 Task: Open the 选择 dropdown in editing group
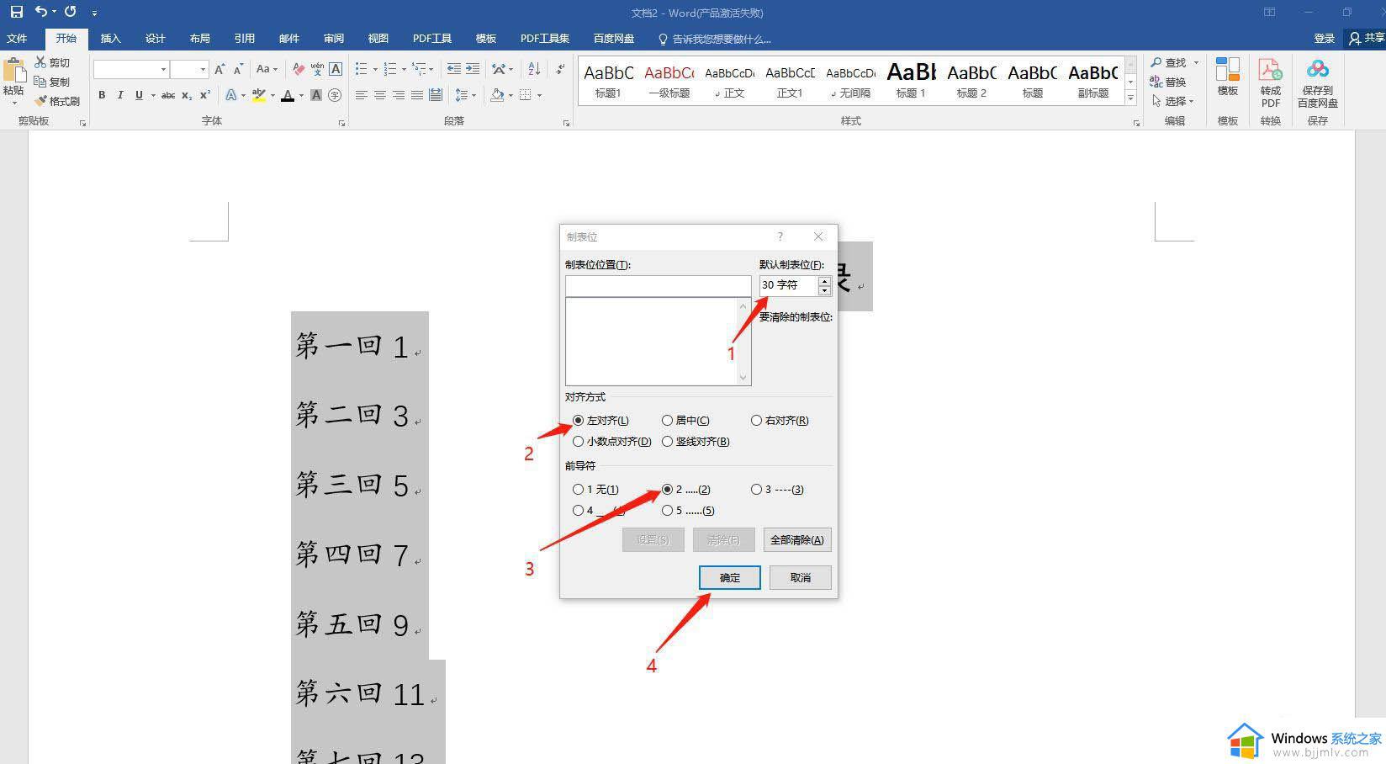(1173, 101)
